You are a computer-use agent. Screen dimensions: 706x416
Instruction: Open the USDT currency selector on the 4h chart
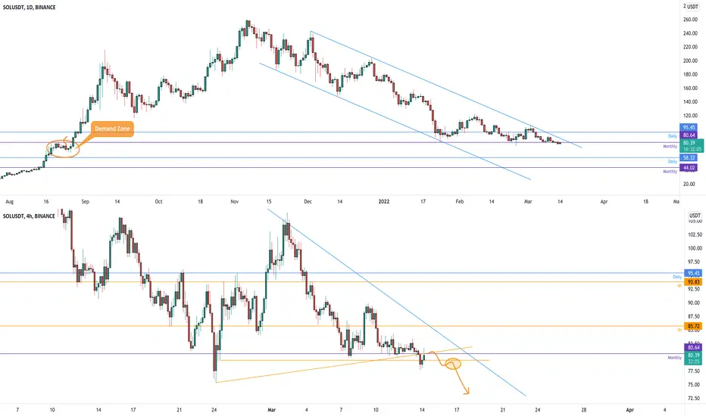tap(694, 216)
